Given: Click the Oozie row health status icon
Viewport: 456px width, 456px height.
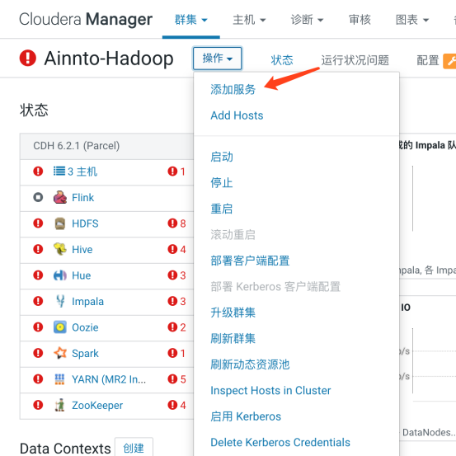Looking at the screenshot, I should [38, 327].
